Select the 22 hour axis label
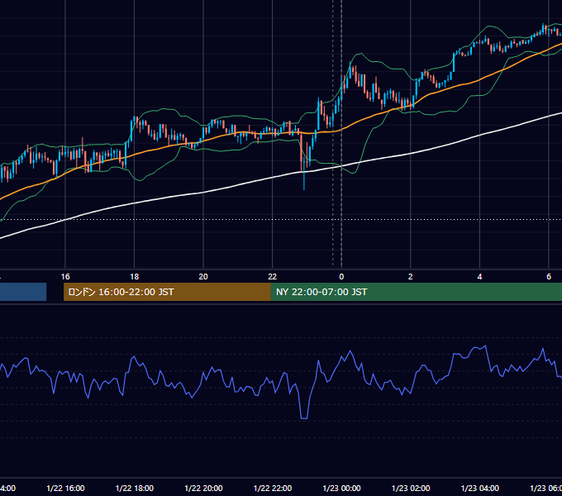This screenshot has height=496, width=562. click(x=273, y=277)
